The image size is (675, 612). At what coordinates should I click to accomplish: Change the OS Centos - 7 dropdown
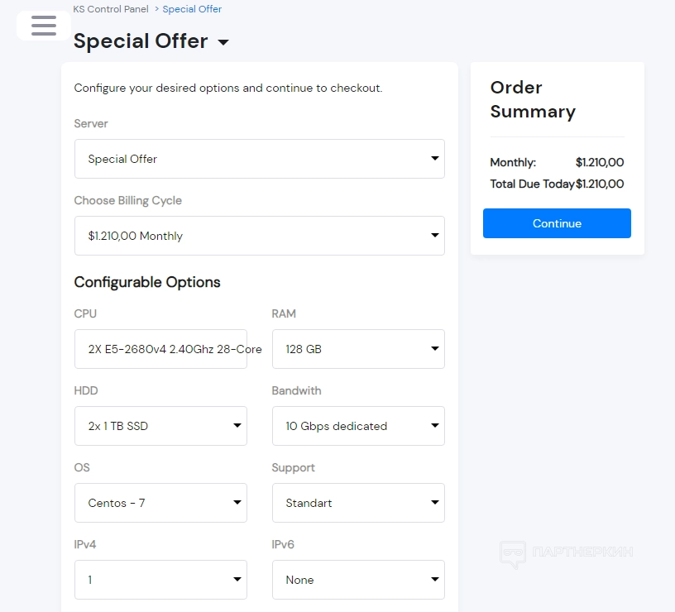point(160,503)
